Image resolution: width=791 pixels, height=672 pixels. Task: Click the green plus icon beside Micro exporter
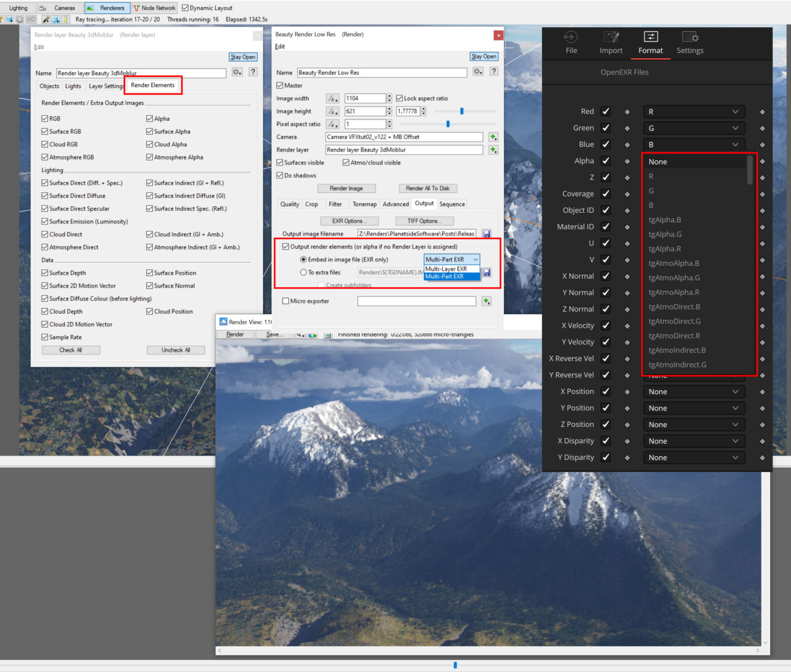click(486, 301)
